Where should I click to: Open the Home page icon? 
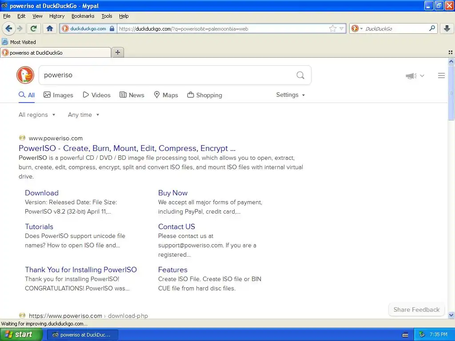point(50,28)
